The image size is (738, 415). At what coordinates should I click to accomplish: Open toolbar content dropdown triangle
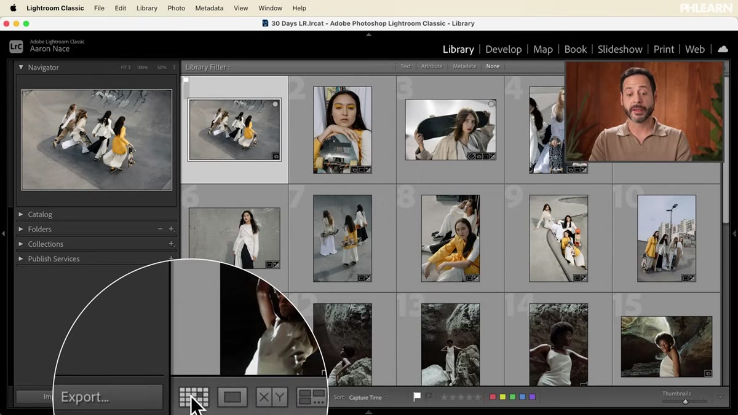720,397
